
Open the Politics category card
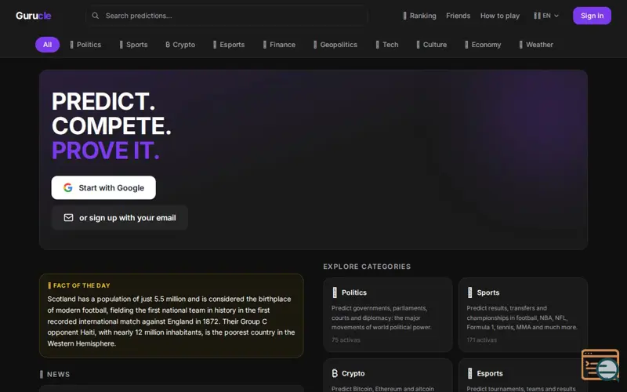pos(387,315)
